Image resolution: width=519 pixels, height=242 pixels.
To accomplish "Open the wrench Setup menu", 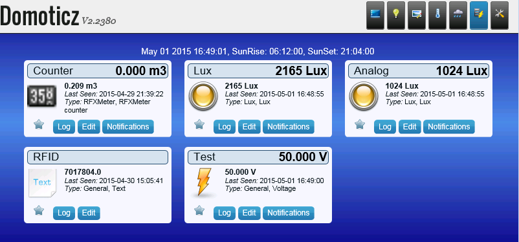I will tap(500, 16).
